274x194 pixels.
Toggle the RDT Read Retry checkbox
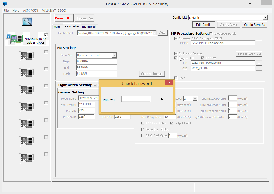(143, 123)
